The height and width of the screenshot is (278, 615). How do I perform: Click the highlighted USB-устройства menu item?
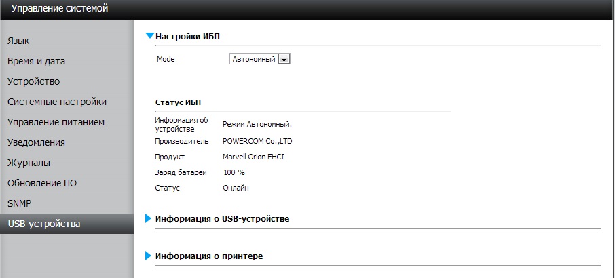pos(43,224)
